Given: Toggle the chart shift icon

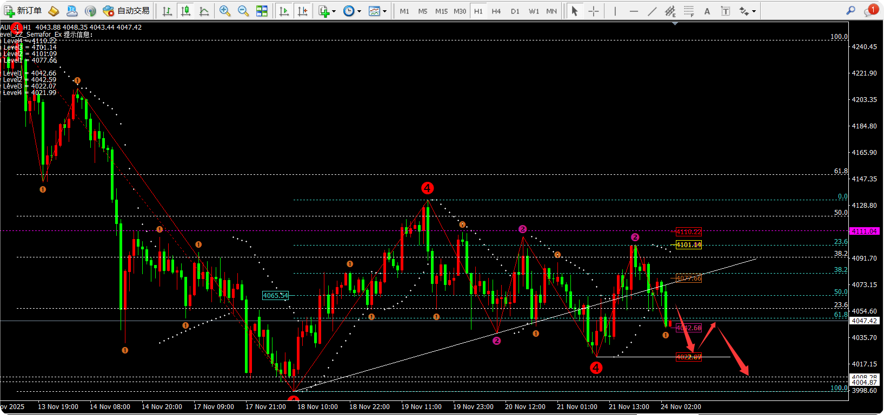Looking at the screenshot, I should coord(302,11).
